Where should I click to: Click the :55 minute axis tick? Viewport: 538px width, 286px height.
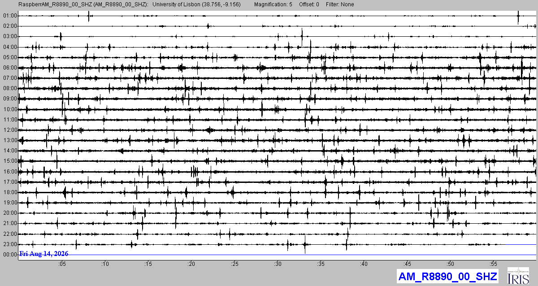coord(493,264)
